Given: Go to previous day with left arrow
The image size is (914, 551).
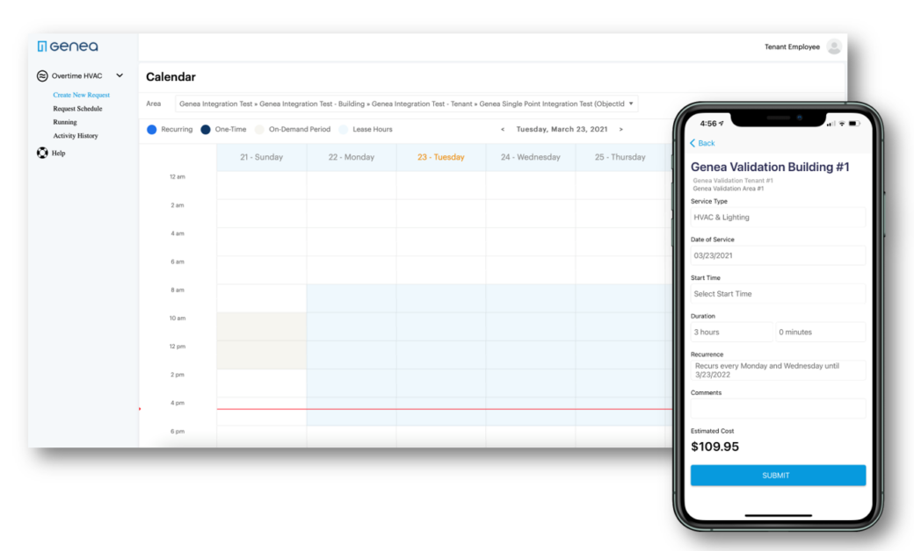Looking at the screenshot, I should [x=502, y=128].
